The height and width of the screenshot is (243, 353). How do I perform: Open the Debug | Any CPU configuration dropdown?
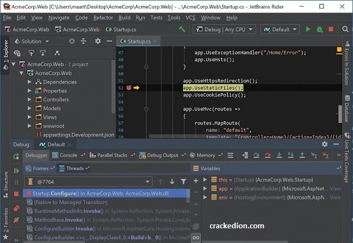224,29
